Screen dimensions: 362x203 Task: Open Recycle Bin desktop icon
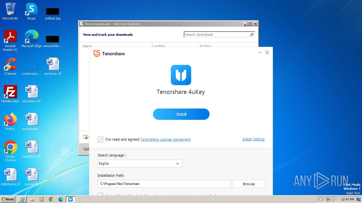pos(10,11)
